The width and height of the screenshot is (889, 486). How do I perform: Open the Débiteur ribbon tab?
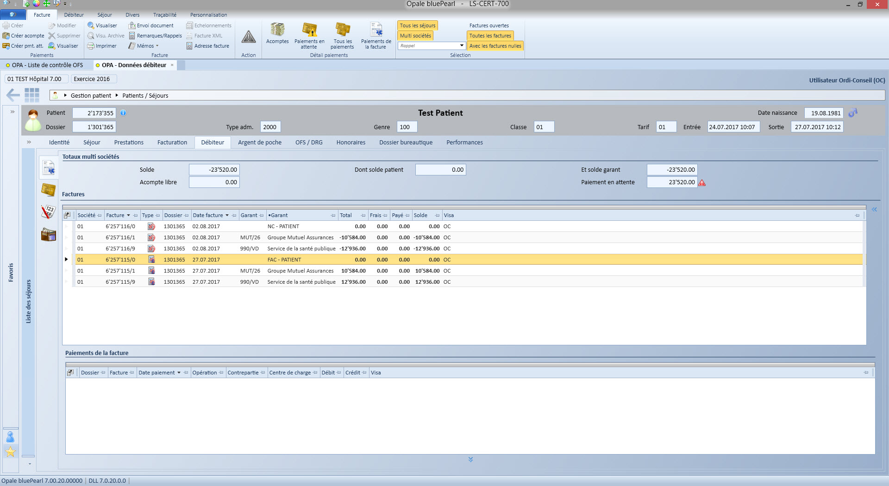[x=74, y=15]
